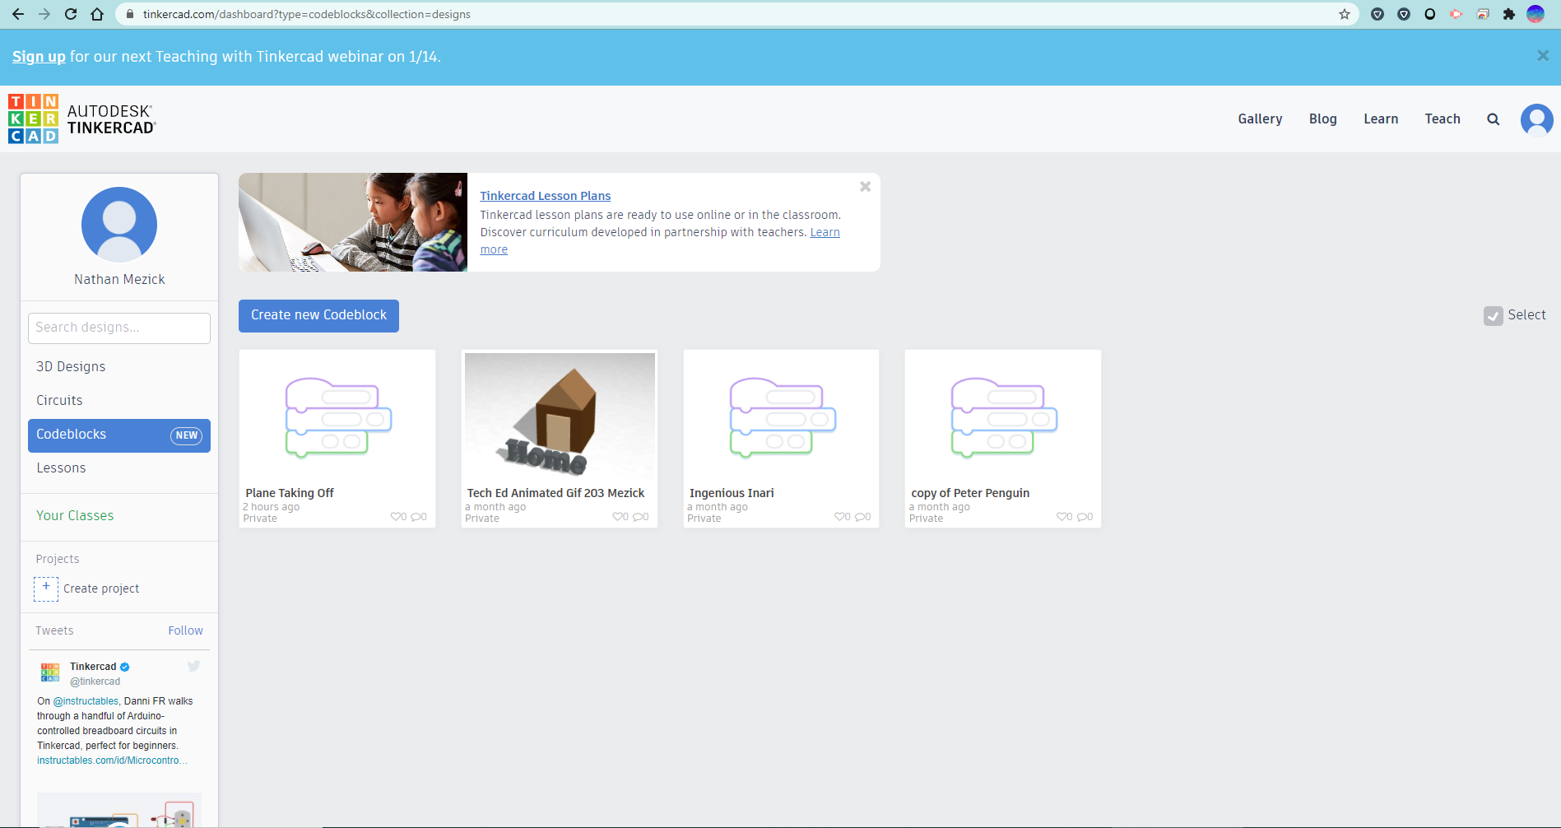Viewport: 1561px width, 828px height.
Task: Open the Chrome profile avatar in toolbar
Action: click(1535, 14)
